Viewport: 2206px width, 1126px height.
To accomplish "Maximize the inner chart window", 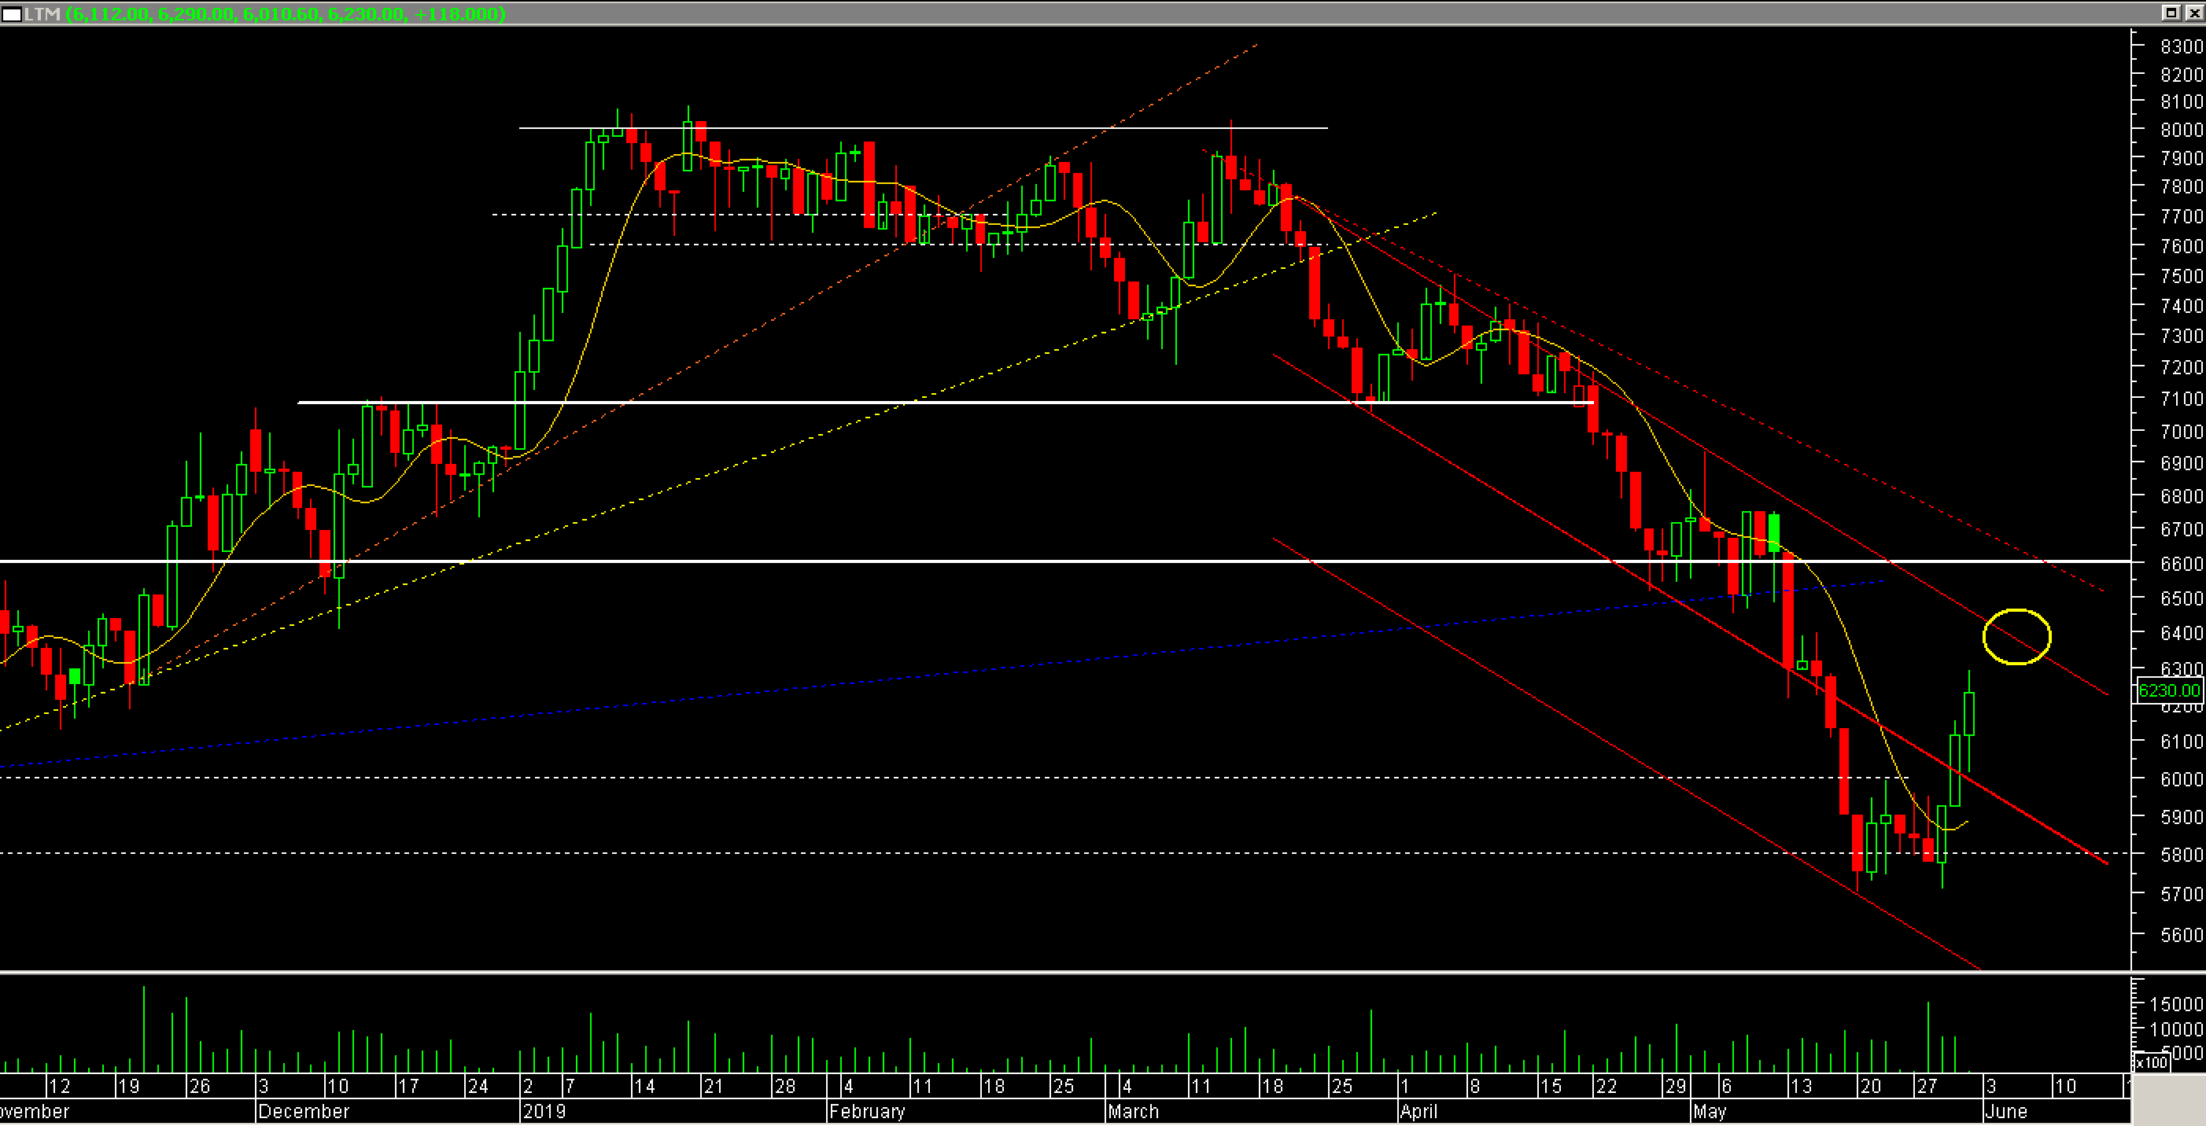I will 2171,12.
